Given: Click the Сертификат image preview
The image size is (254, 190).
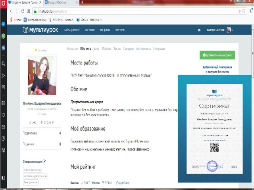Looking at the screenshot, I should pyautogui.click(x=215, y=129).
